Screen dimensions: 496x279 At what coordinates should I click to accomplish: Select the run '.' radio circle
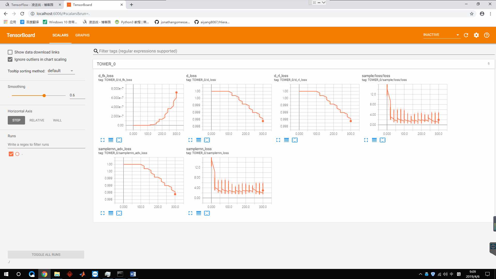coord(17,154)
